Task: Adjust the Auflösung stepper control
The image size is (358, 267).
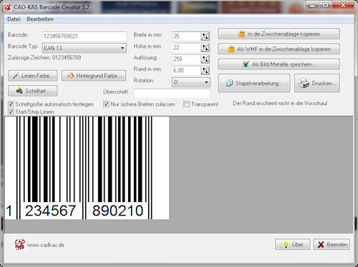Action: [205, 59]
